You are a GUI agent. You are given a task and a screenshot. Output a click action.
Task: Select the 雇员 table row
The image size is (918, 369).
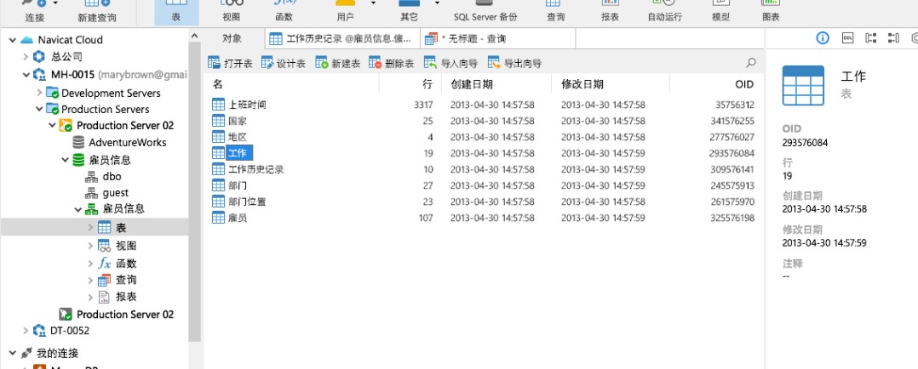click(x=482, y=218)
